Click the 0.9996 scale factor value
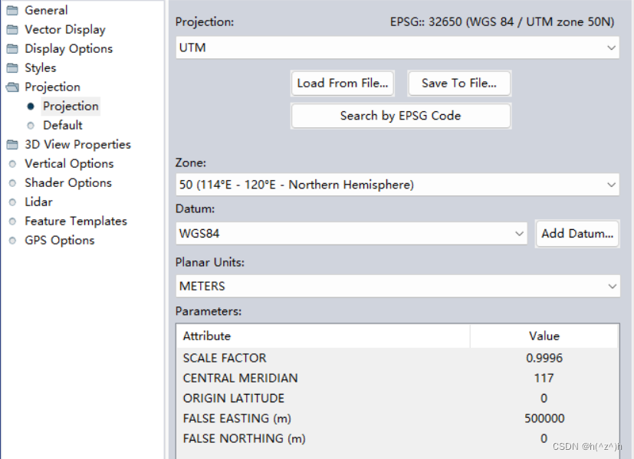 click(544, 358)
